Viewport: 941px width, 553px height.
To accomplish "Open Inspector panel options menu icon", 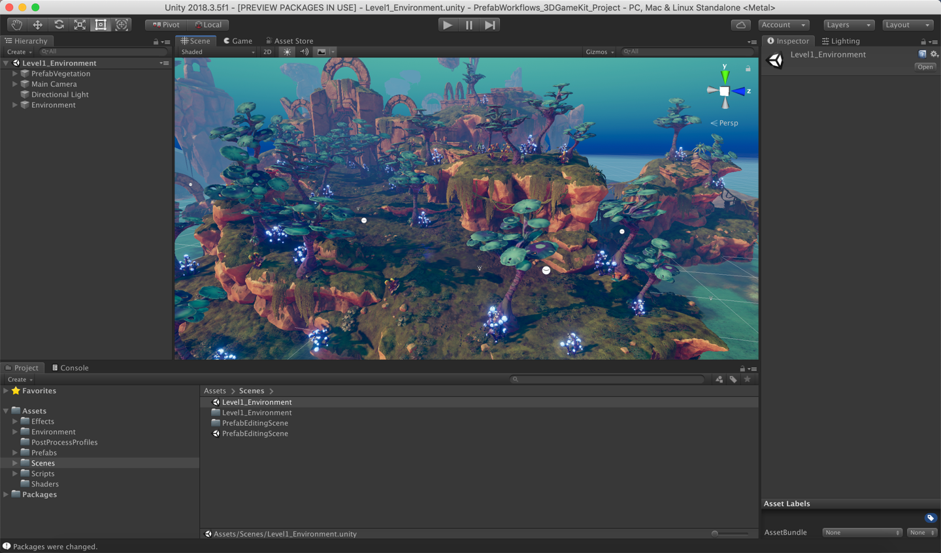I will click(933, 42).
